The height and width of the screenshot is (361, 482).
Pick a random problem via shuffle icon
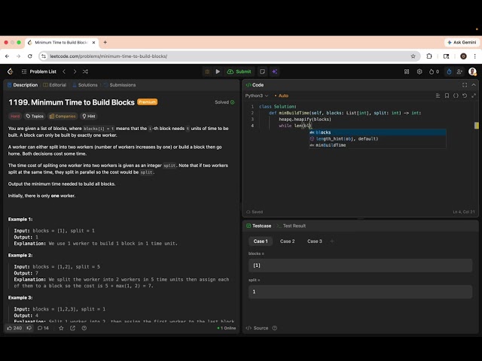[85, 71]
